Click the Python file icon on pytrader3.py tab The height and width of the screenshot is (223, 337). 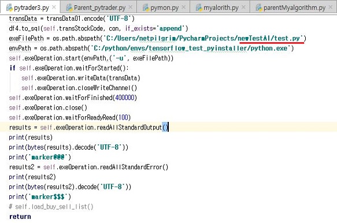(9, 8)
